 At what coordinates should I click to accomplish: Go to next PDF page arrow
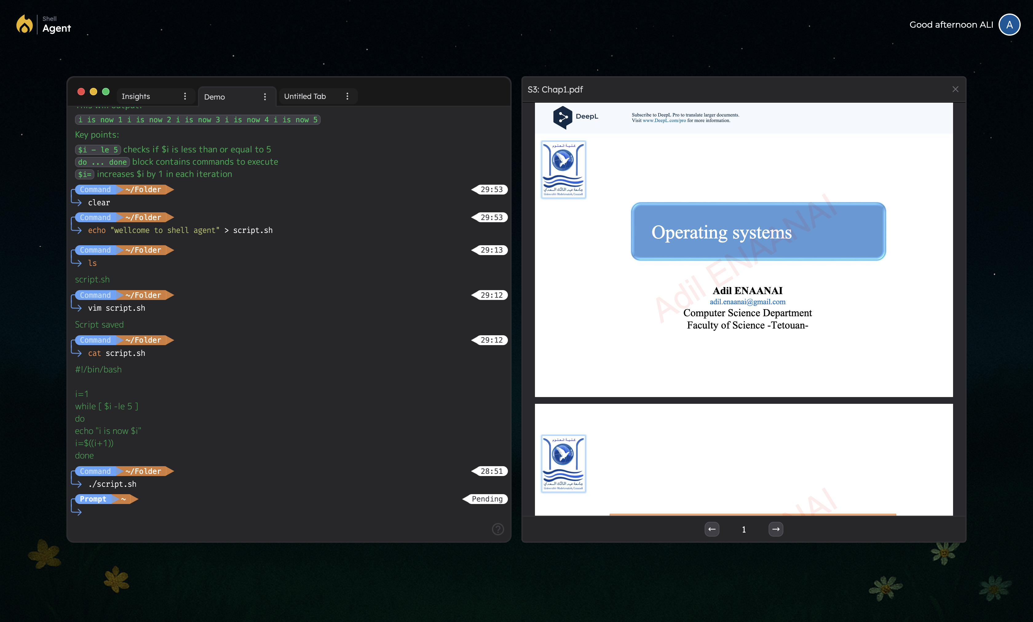(x=776, y=529)
